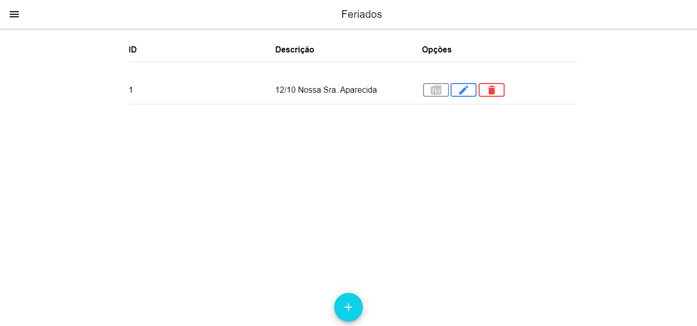Viewport: 697px width, 326px height.
Task: View details of holiday Nossa Sra. Aparecida
Action: coord(436,90)
